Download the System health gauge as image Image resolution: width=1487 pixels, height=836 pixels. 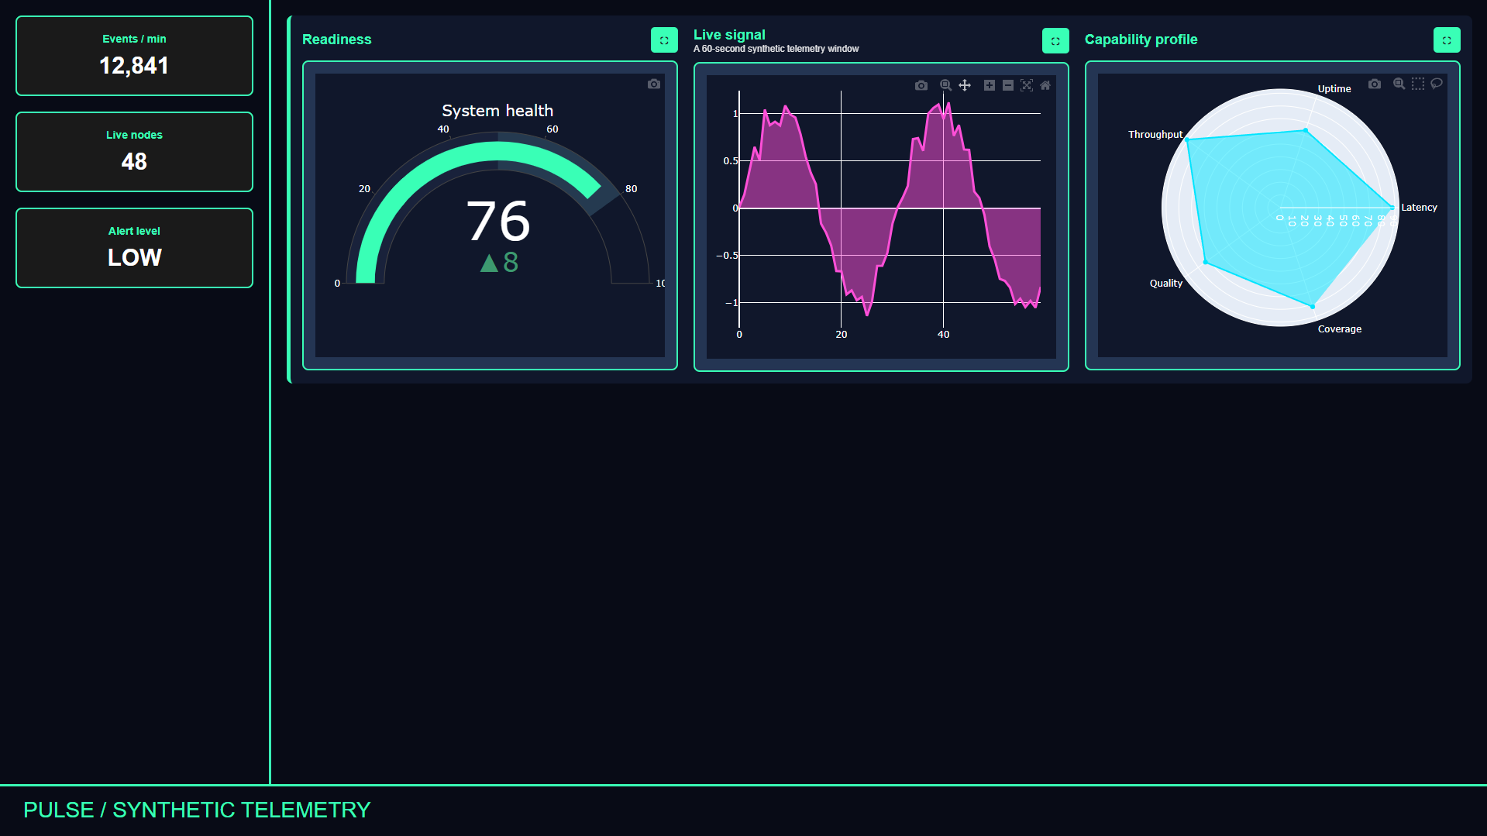pos(654,84)
